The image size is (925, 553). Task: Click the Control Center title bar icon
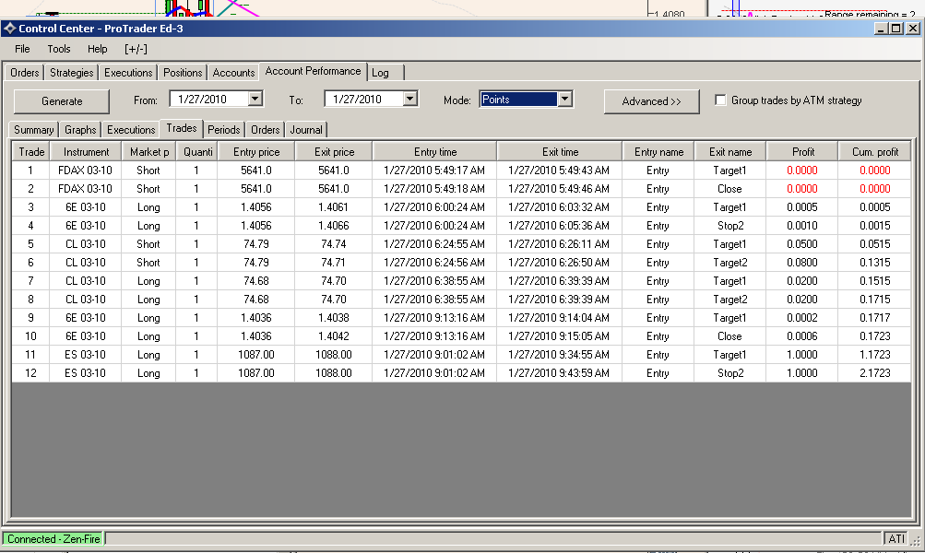coord(9,29)
